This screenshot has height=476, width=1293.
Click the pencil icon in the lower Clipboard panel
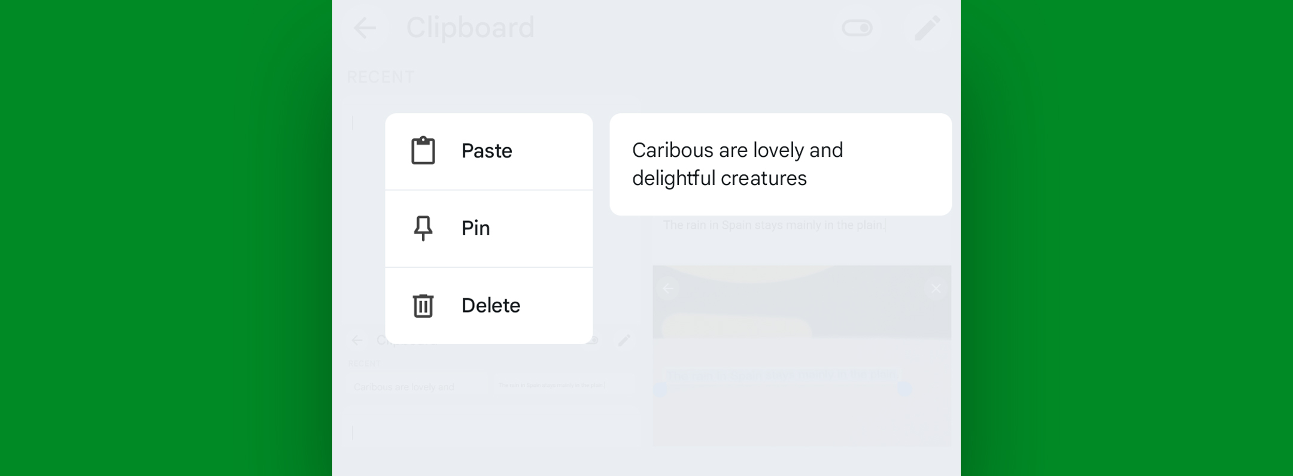coord(624,340)
